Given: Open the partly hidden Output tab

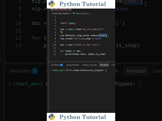Looking at the screenshot, I should [113, 65].
